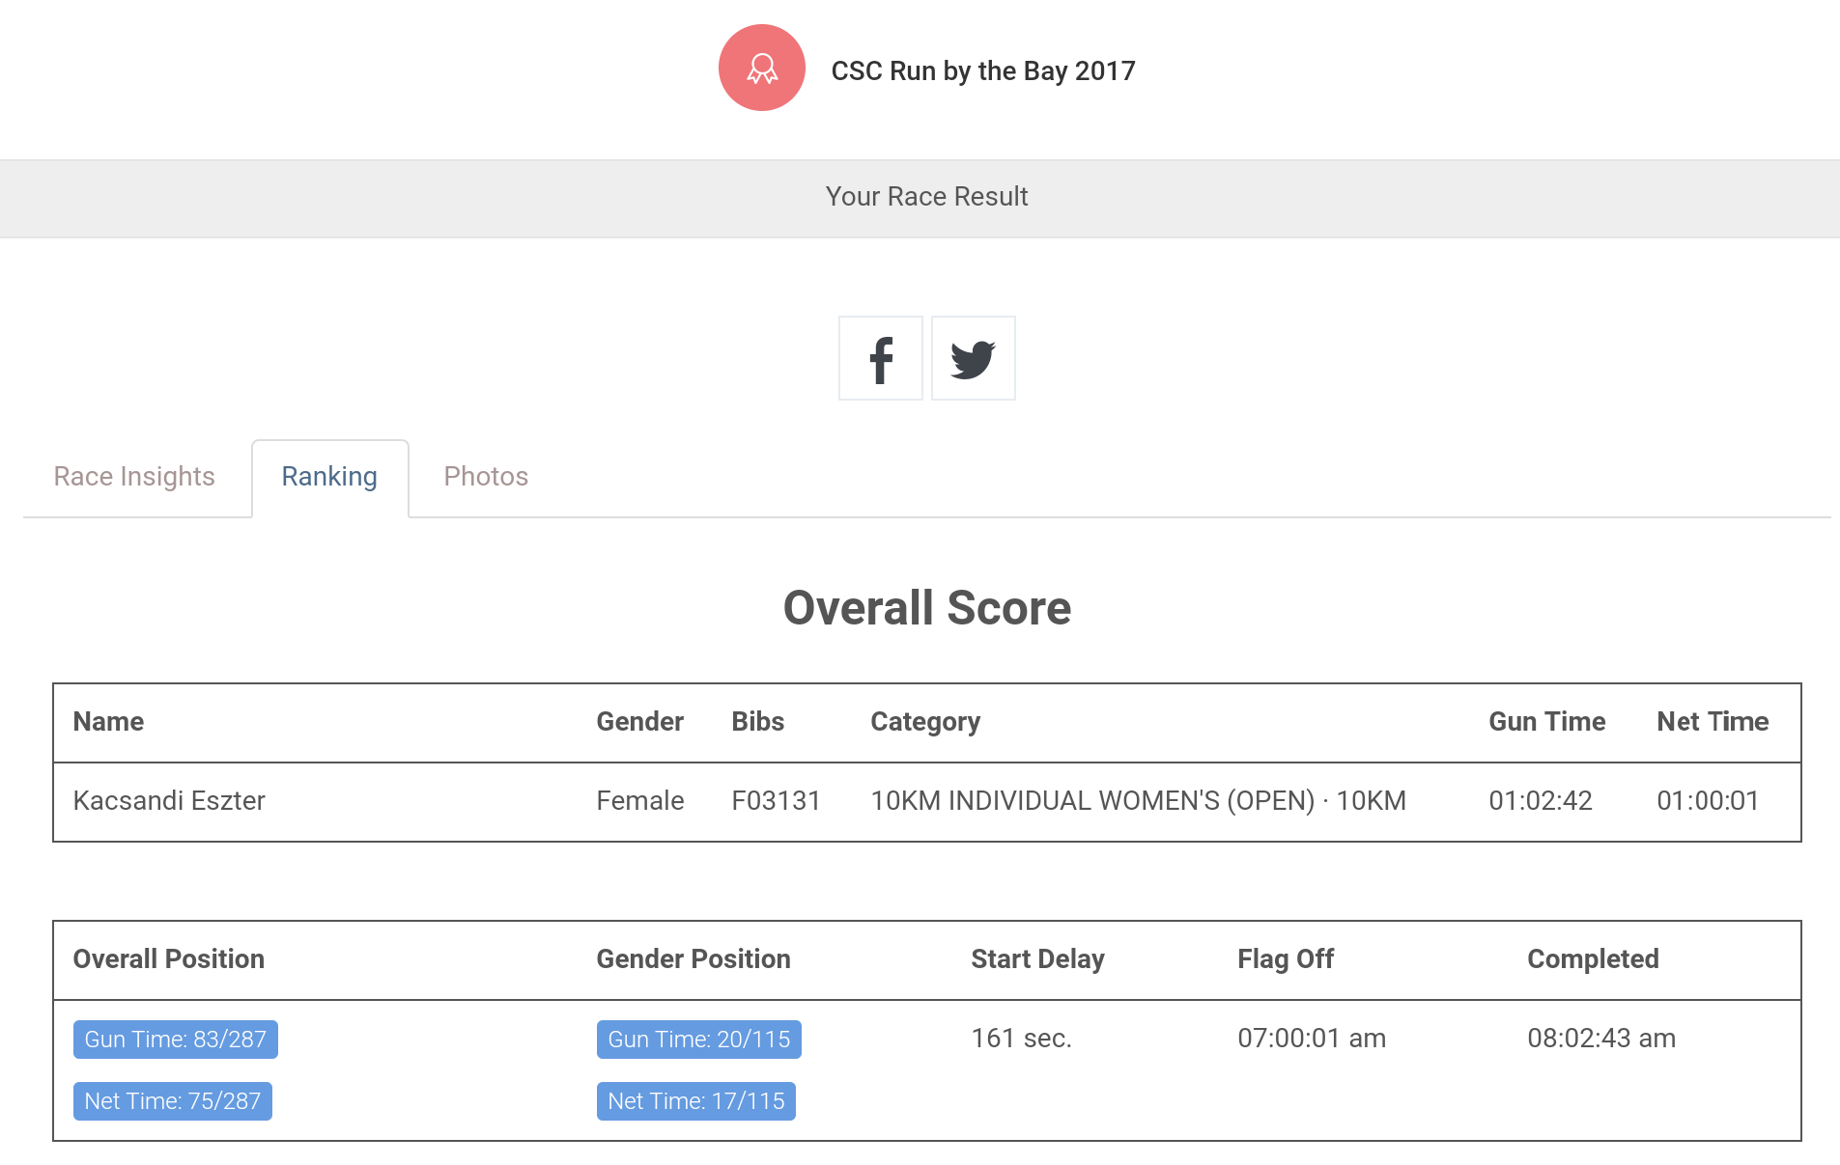Image resolution: width=1840 pixels, height=1165 pixels.
Task: Switch to the Photos tab
Action: coord(486,477)
